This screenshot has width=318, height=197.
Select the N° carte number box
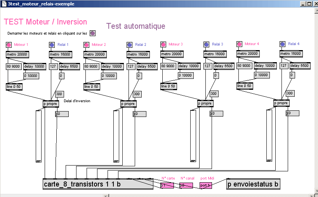tap(167, 185)
